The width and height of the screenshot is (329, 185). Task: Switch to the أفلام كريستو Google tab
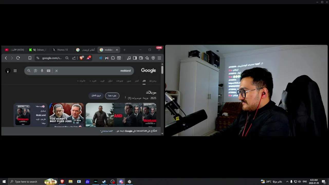coord(85,50)
